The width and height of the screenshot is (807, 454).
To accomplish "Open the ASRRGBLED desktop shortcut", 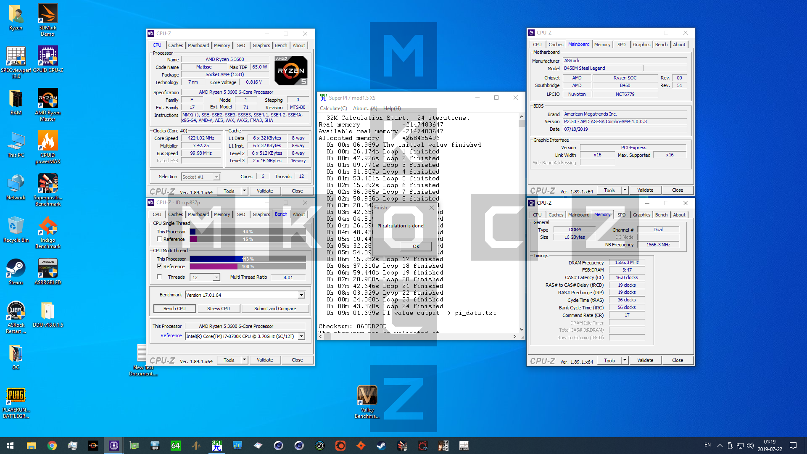I will (x=47, y=272).
